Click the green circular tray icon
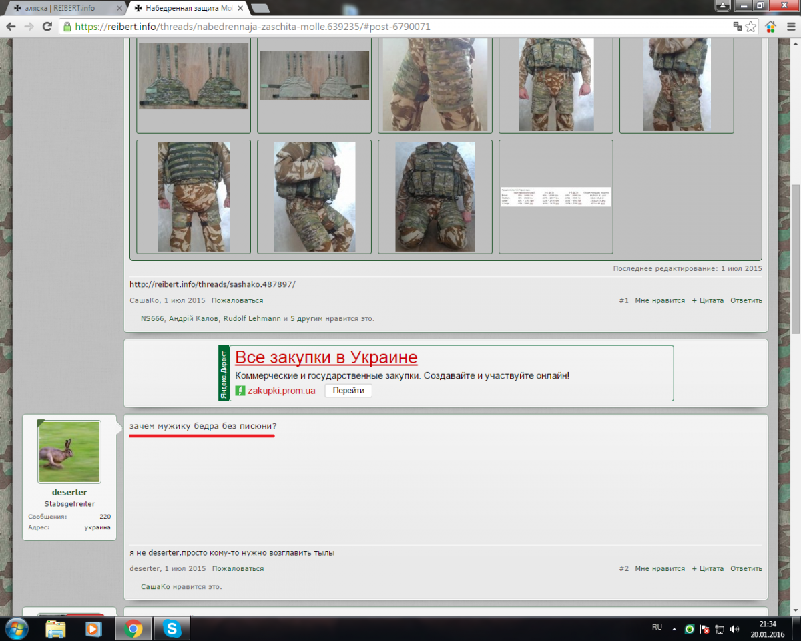Screen dimensions: 801x641 click(690, 629)
